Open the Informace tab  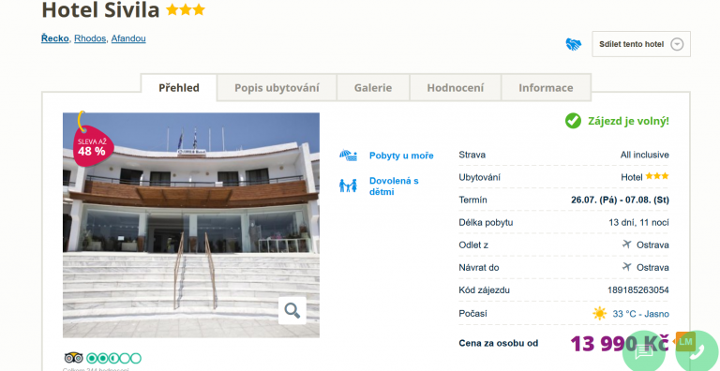coord(546,88)
